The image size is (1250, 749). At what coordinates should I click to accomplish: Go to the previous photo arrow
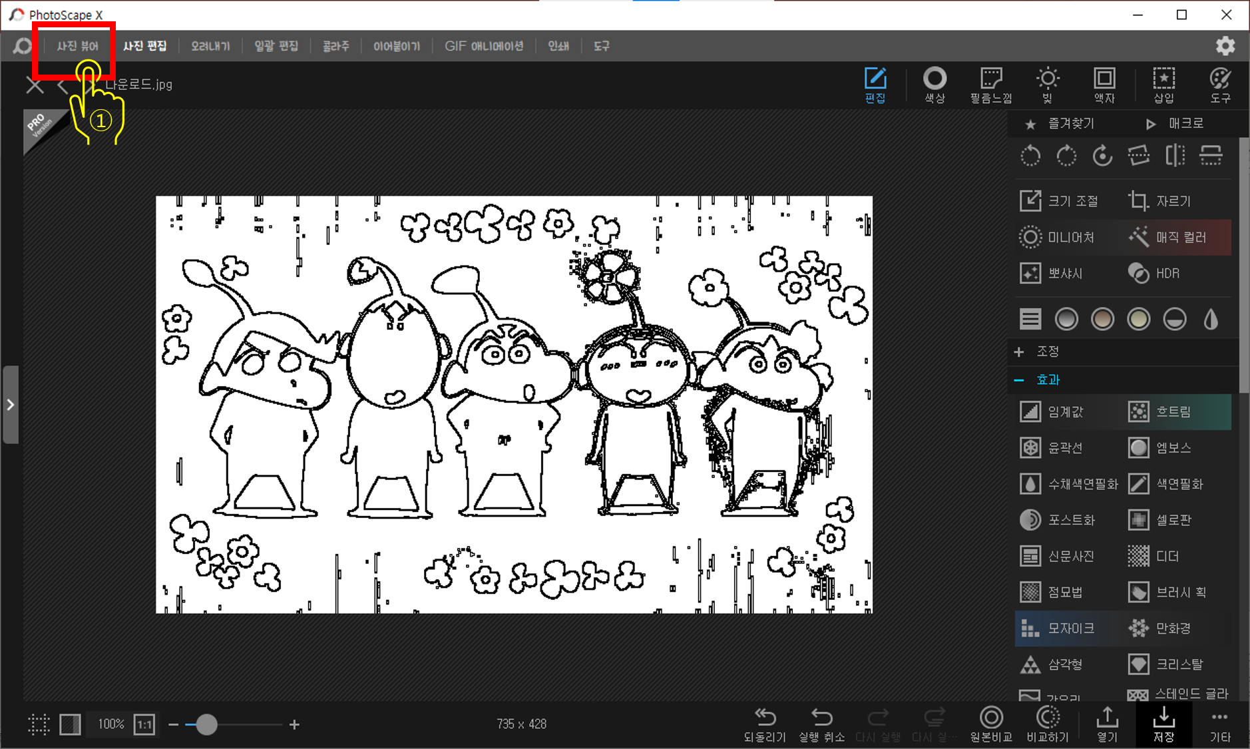coord(63,85)
